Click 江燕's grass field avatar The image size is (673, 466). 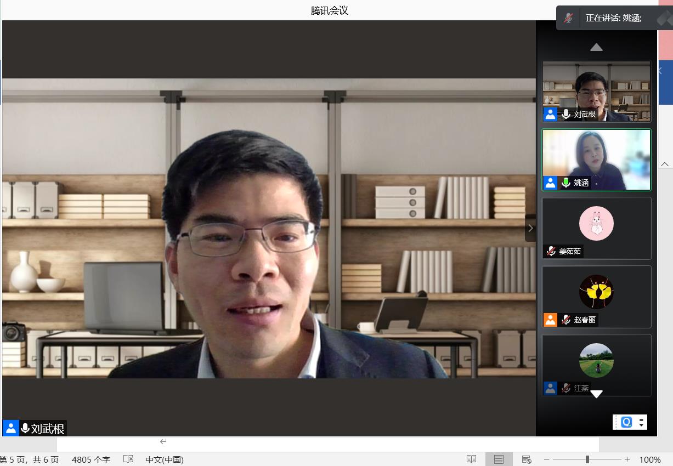coord(596,360)
